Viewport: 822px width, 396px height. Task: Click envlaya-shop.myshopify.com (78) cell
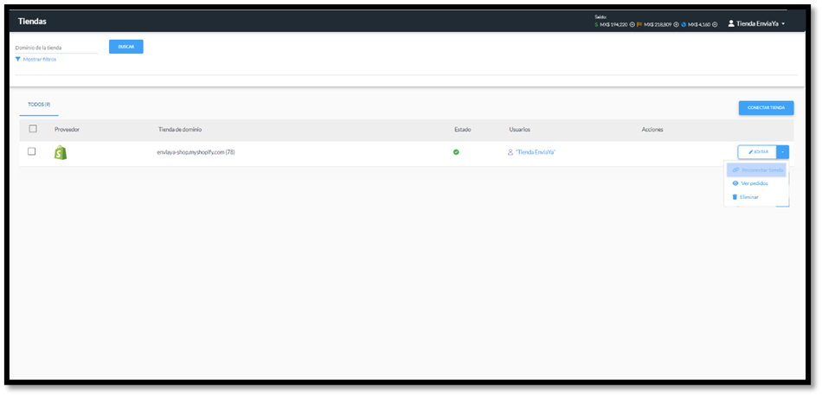tap(196, 152)
